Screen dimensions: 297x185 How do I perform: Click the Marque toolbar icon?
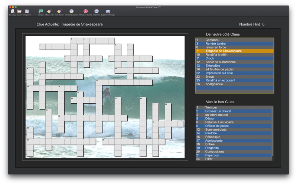[x=41, y=11]
